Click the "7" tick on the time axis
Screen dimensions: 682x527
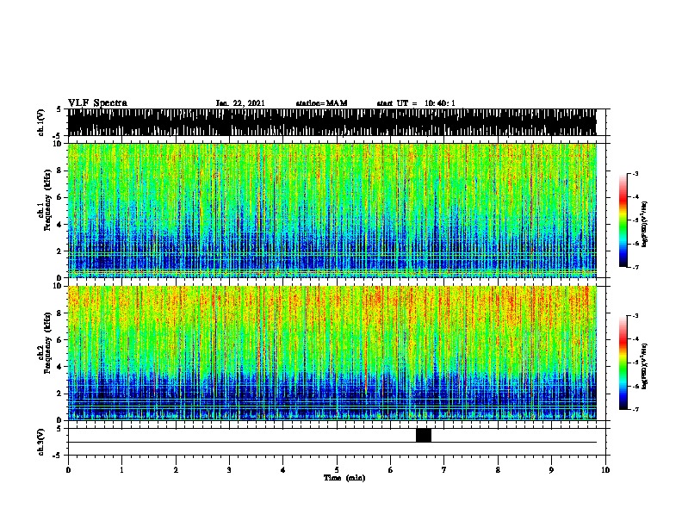coord(444,470)
